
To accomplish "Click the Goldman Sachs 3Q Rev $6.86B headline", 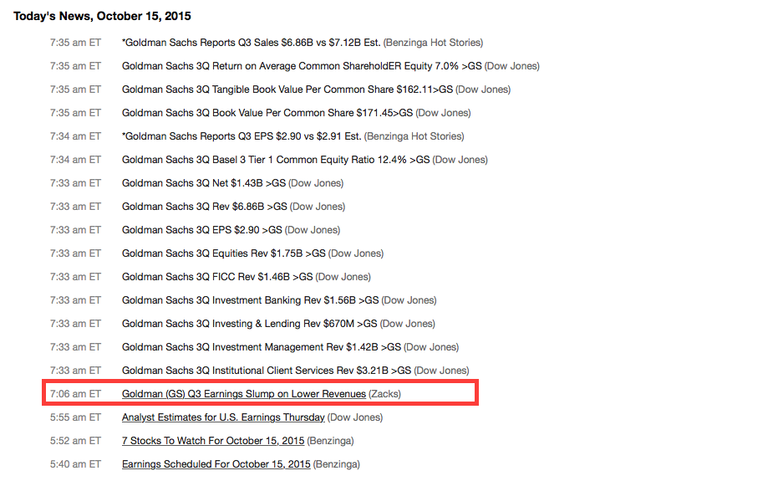I will pyautogui.click(x=205, y=207).
